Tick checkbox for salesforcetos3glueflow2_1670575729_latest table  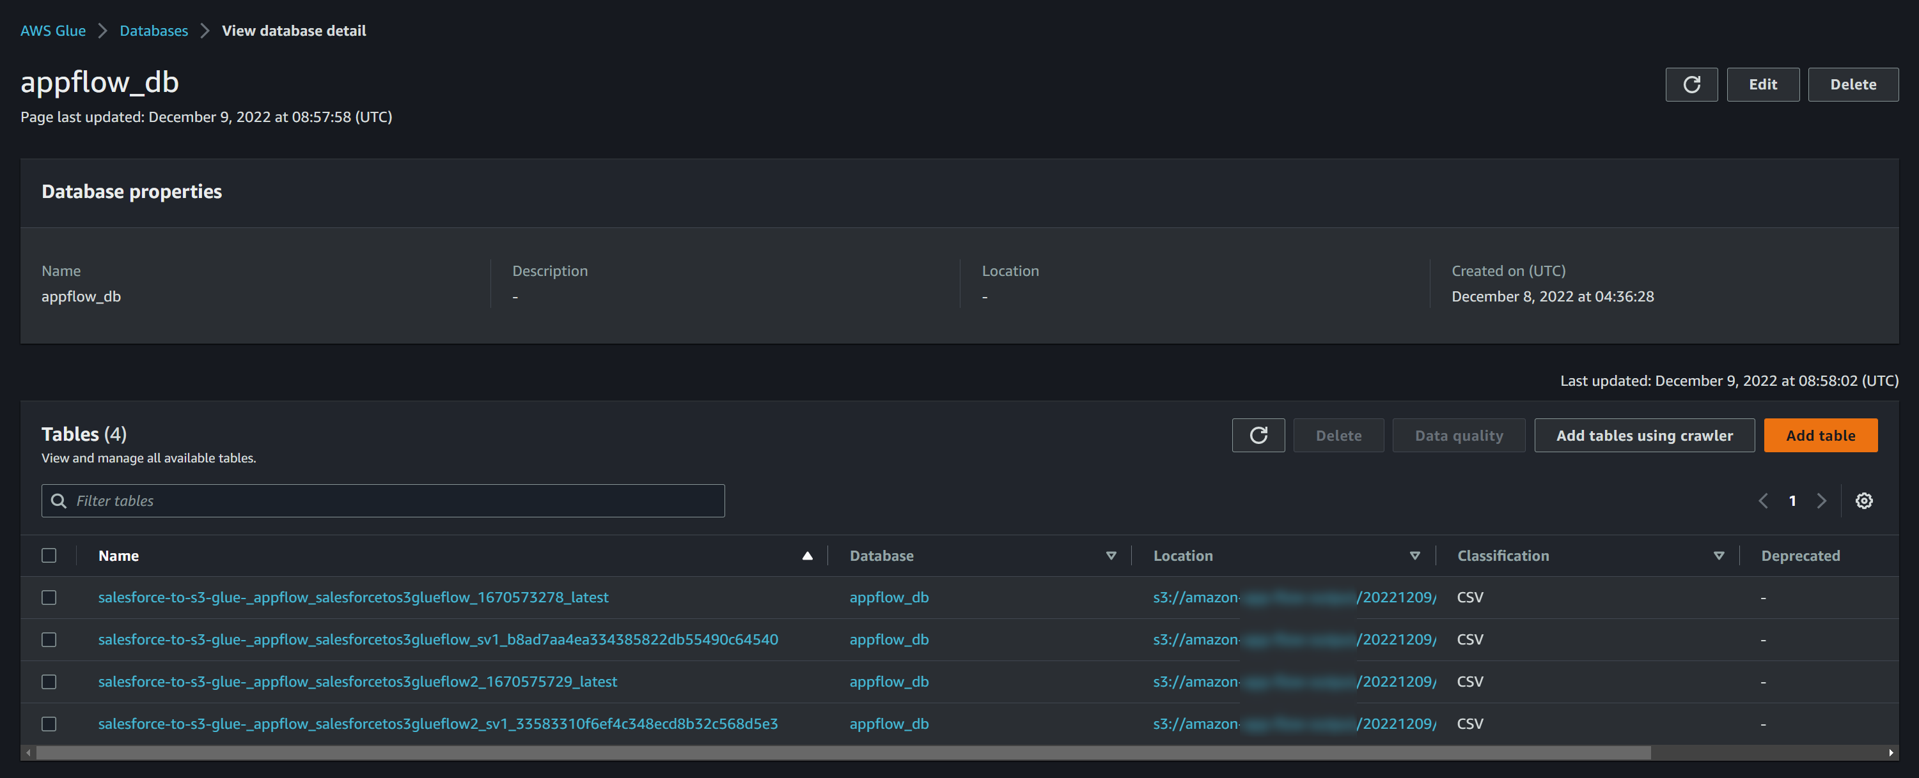pos(49,682)
